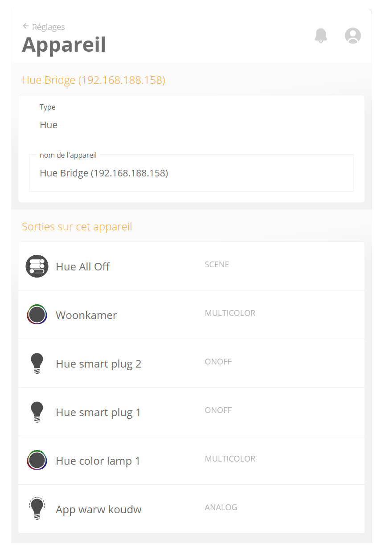Click the Hue smart plug 1 bulb icon
The width and height of the screenshot is (381, 552).
37,412
